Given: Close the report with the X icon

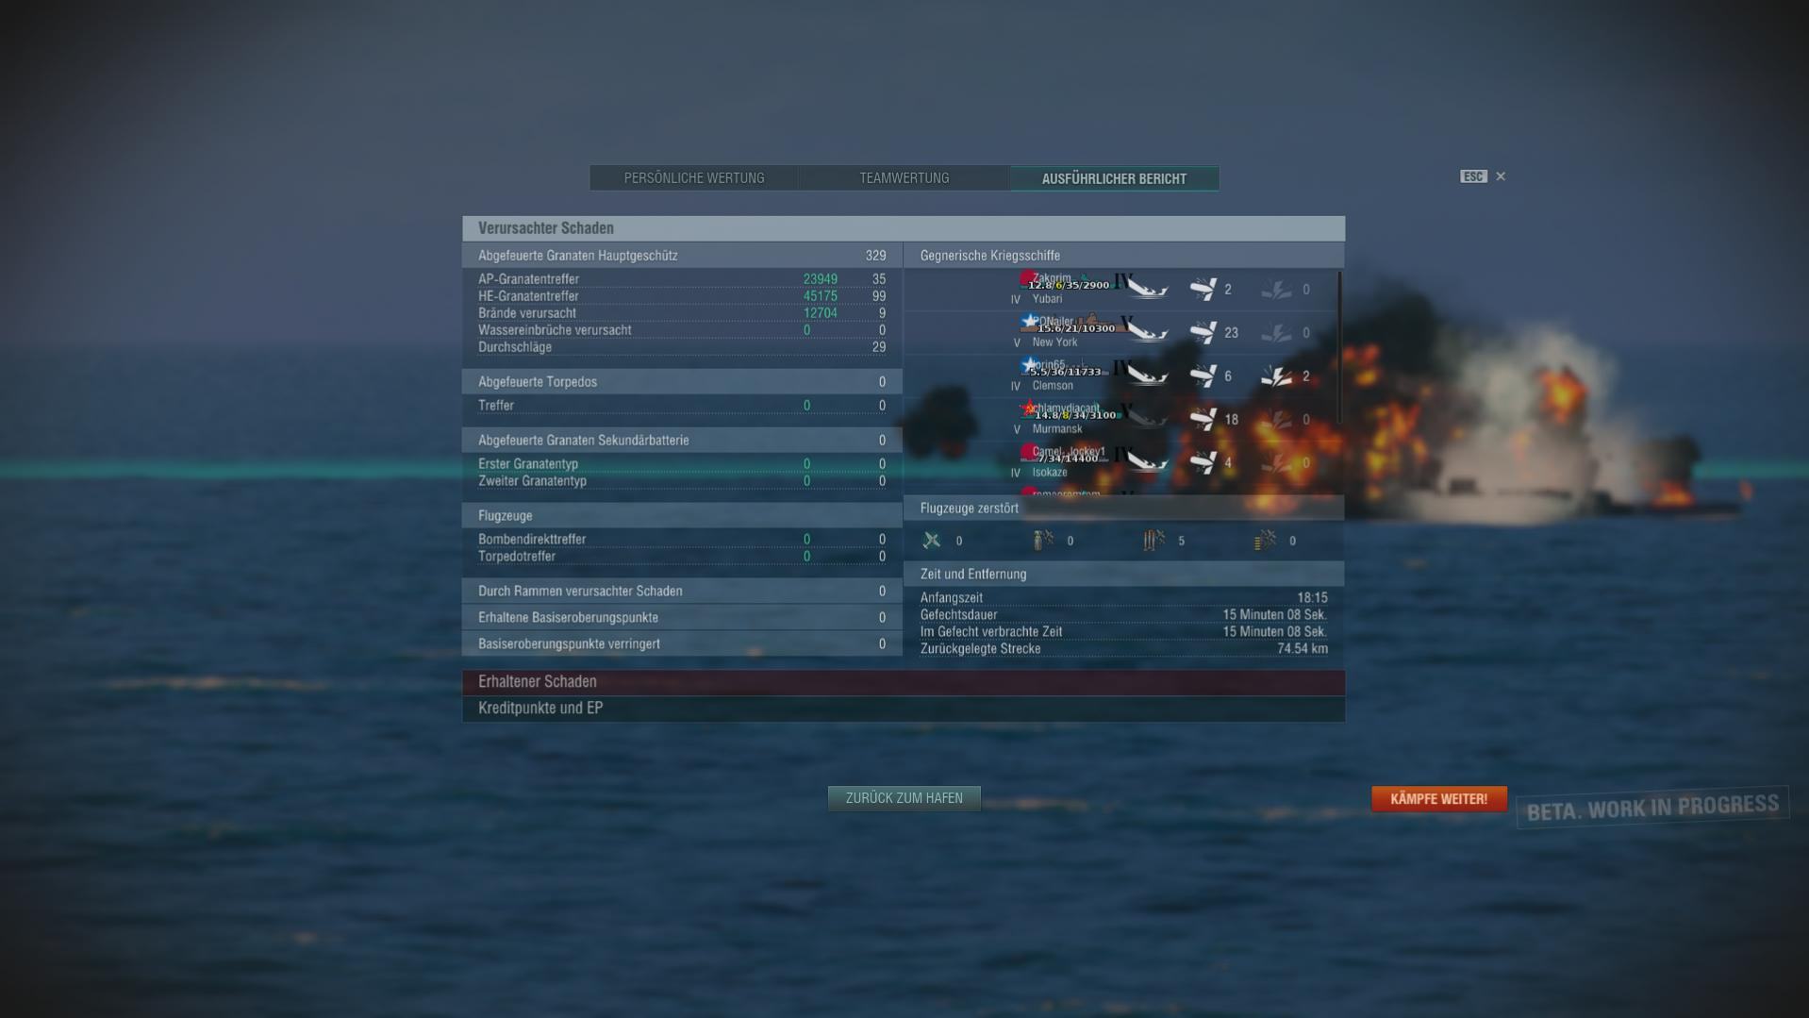Looking at the screenshot, I should point(1501,176).
